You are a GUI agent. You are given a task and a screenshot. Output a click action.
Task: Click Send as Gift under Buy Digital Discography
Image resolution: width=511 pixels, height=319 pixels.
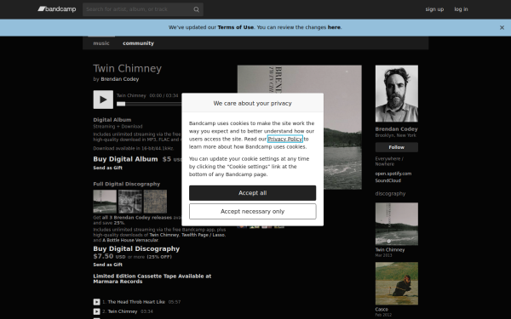point(108,265)
